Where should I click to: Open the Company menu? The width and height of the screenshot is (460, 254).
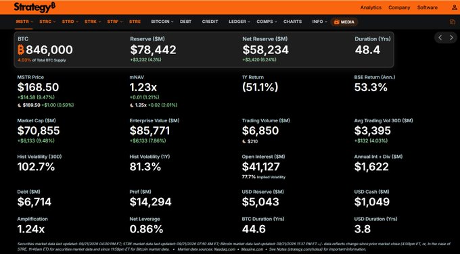[x=399, y=7]
